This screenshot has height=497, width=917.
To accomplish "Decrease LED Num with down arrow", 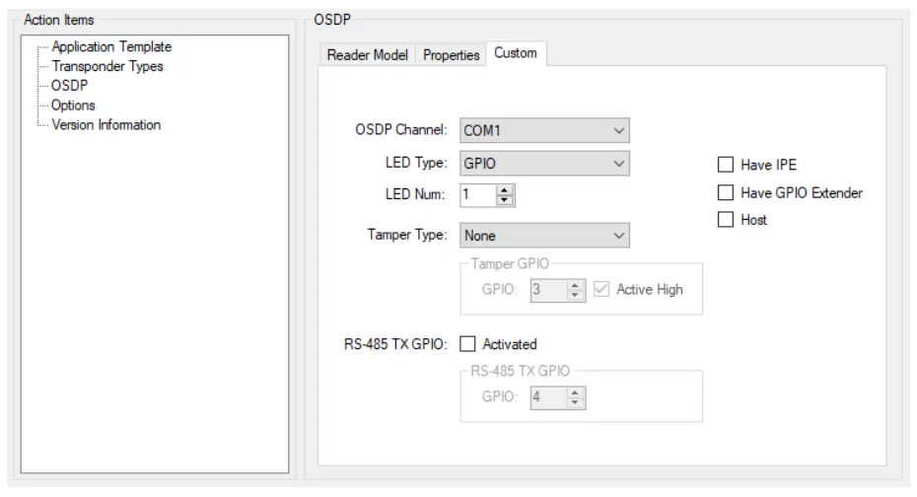I will (x=506, y=200).
